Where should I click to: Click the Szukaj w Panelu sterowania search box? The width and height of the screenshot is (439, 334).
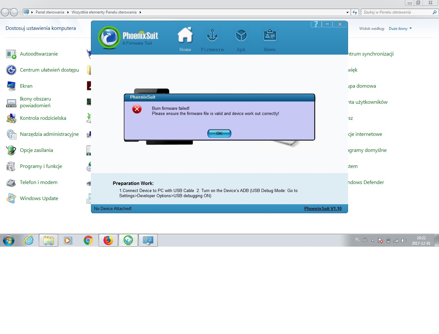tap(399, 12)
